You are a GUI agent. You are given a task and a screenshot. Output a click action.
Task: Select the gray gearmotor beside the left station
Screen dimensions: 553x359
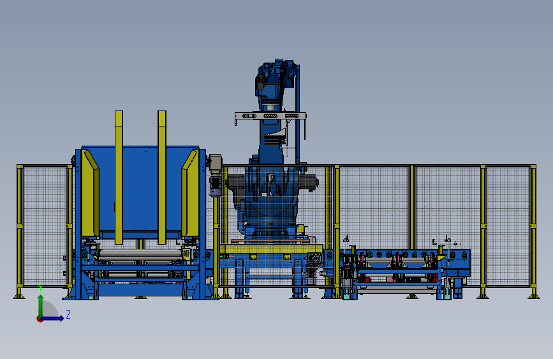tap(215, 175)
